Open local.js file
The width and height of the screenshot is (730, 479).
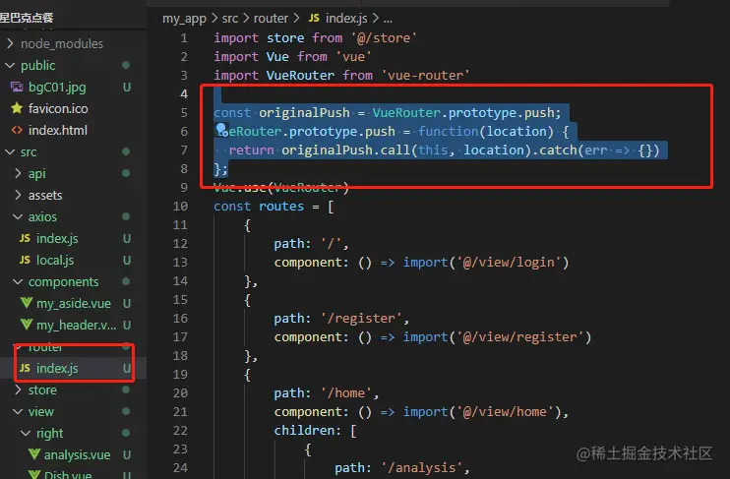click(55, 261)
